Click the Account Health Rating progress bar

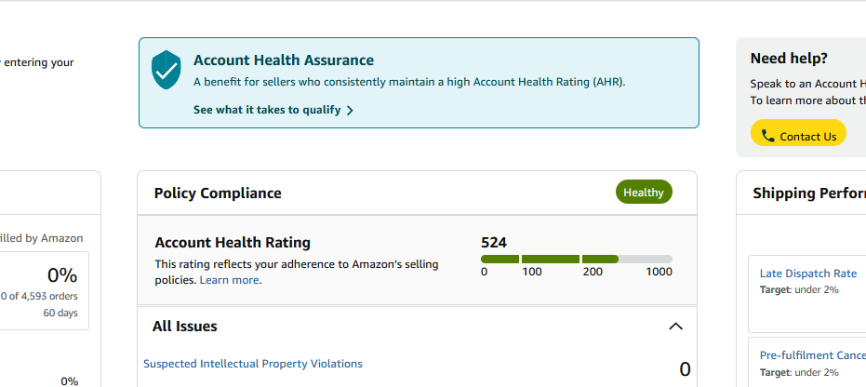tap(576, 259)
